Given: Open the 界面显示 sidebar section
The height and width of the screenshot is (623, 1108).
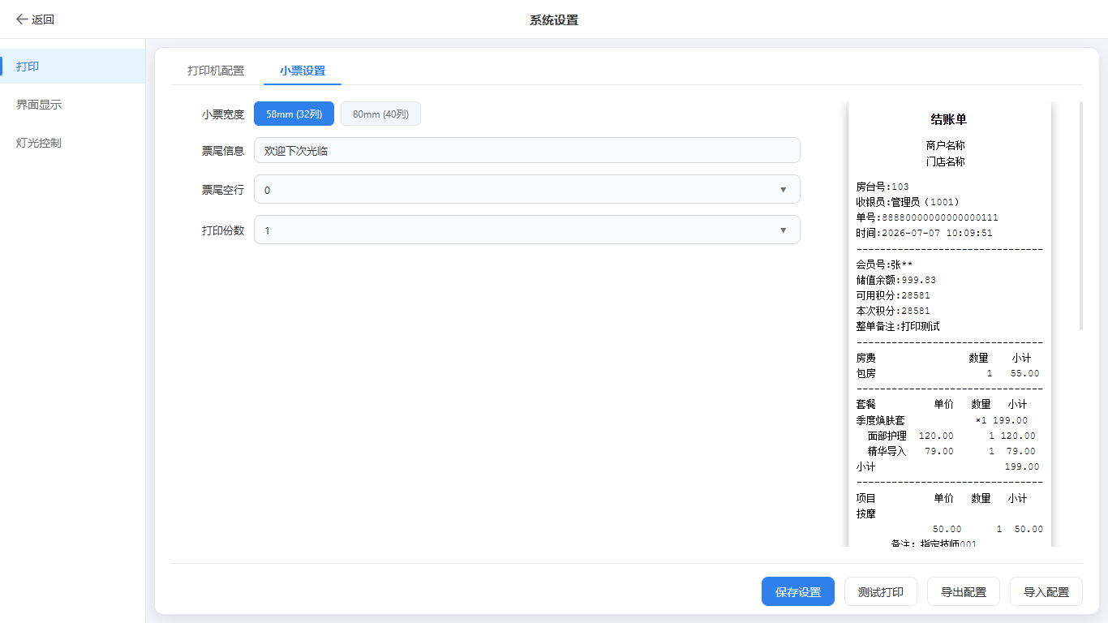Looking at the screenshot, I should tap(73, 105).
